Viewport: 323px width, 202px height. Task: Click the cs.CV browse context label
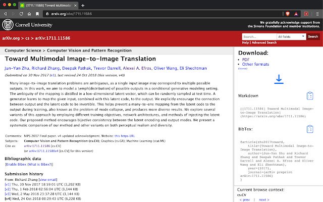pyautogui.click(x=242, y=195)
